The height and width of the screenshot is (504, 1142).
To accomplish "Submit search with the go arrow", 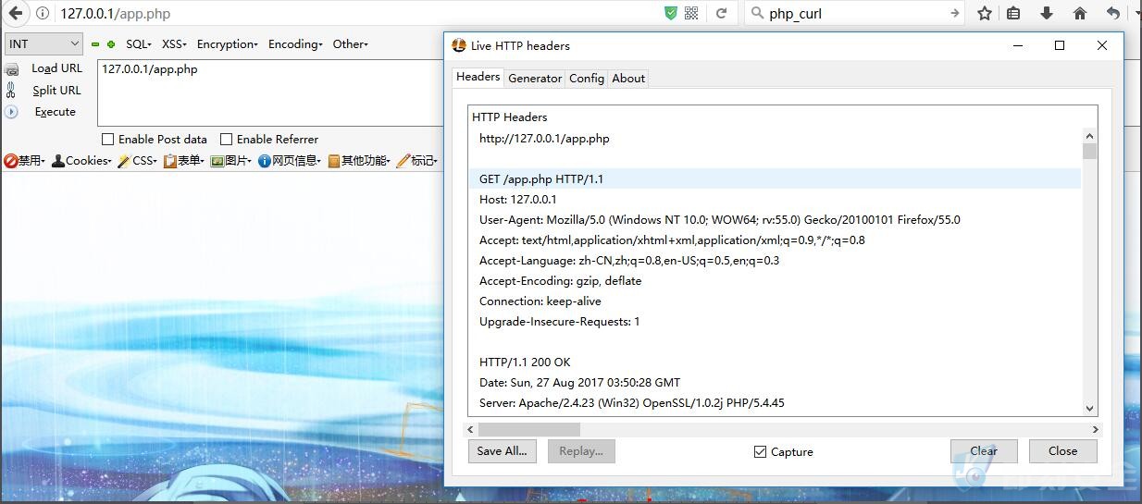I will [x=954, y=13].
